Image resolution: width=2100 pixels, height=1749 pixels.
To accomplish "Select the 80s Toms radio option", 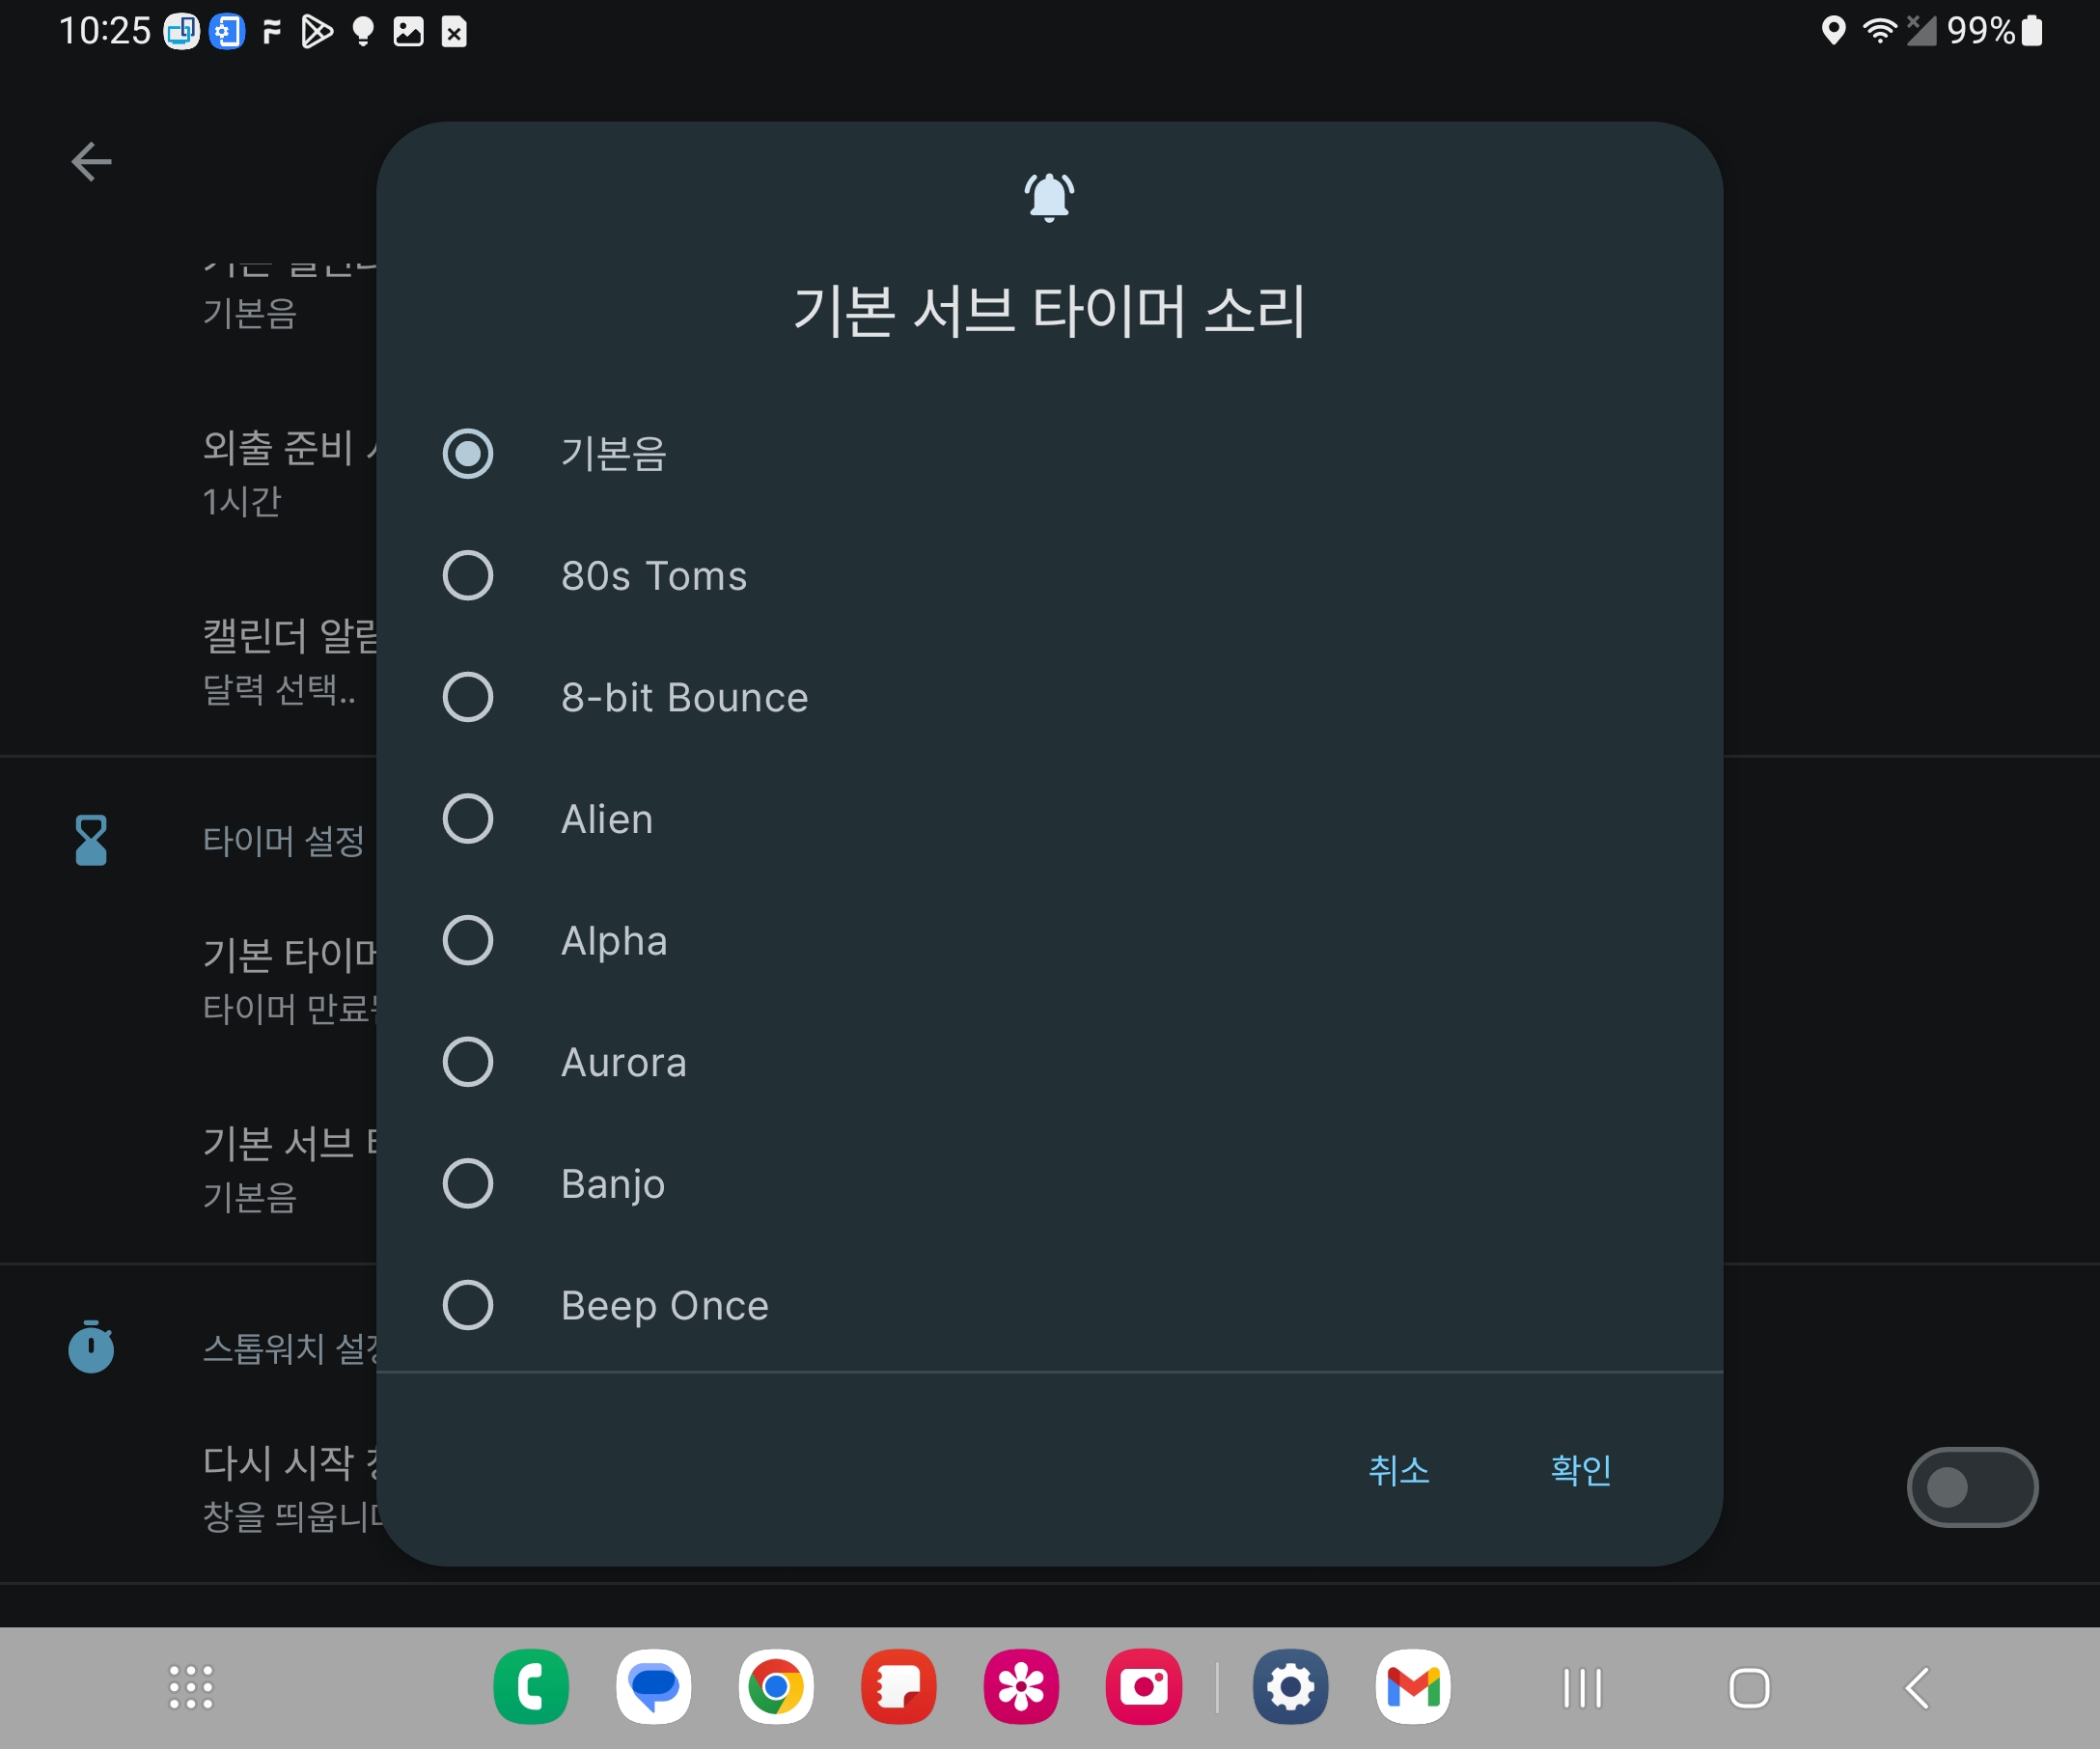I will pyautogui.click(x=467, y=575).
